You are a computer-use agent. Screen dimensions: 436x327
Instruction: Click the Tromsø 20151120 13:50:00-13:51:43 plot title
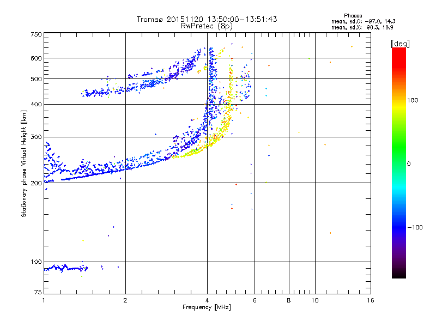click(x=207, y=19)
